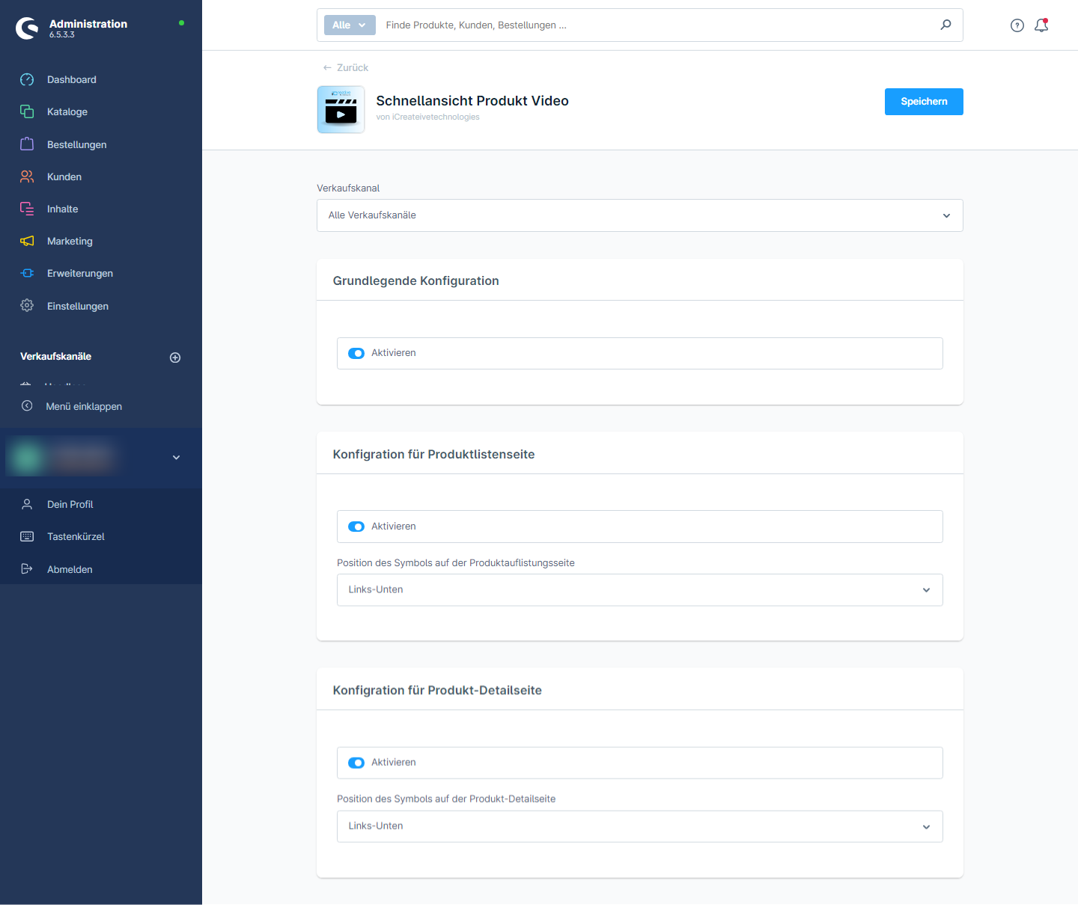
Task: Click the Speichern button
Action: (924, 102)
